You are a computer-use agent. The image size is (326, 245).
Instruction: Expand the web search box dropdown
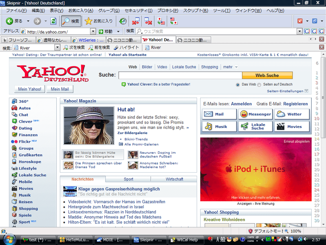[x=299, y=31]
